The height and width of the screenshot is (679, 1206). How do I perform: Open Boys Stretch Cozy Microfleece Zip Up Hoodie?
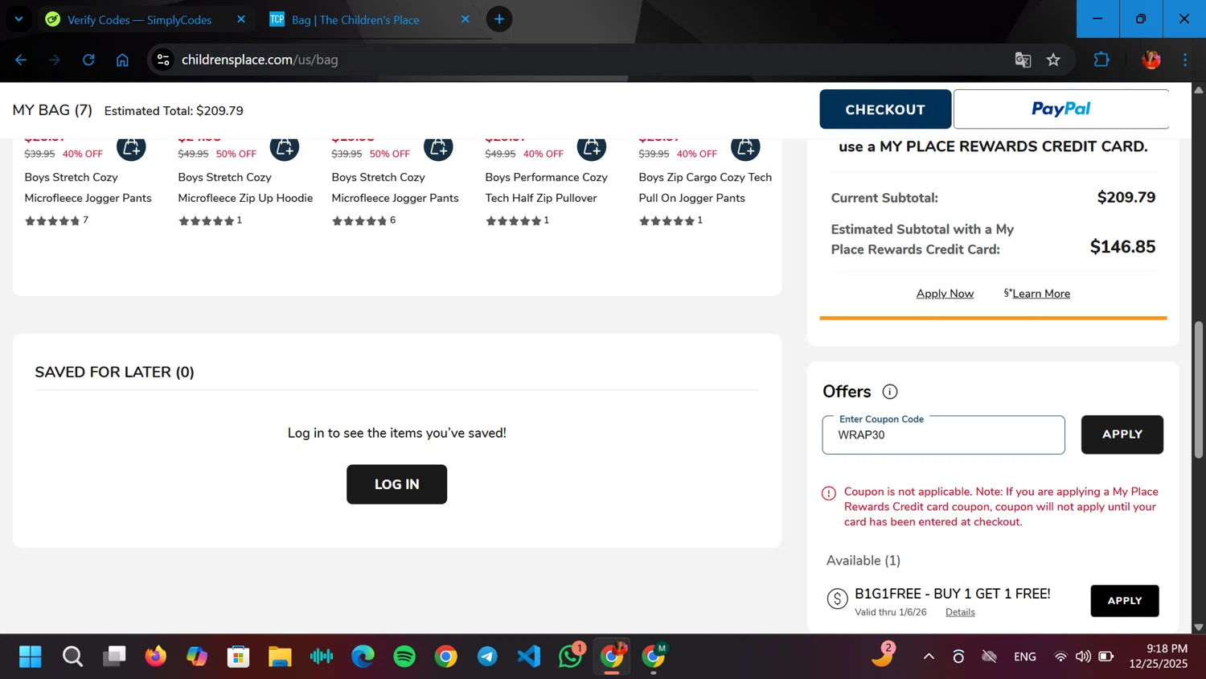click(245, 187)
